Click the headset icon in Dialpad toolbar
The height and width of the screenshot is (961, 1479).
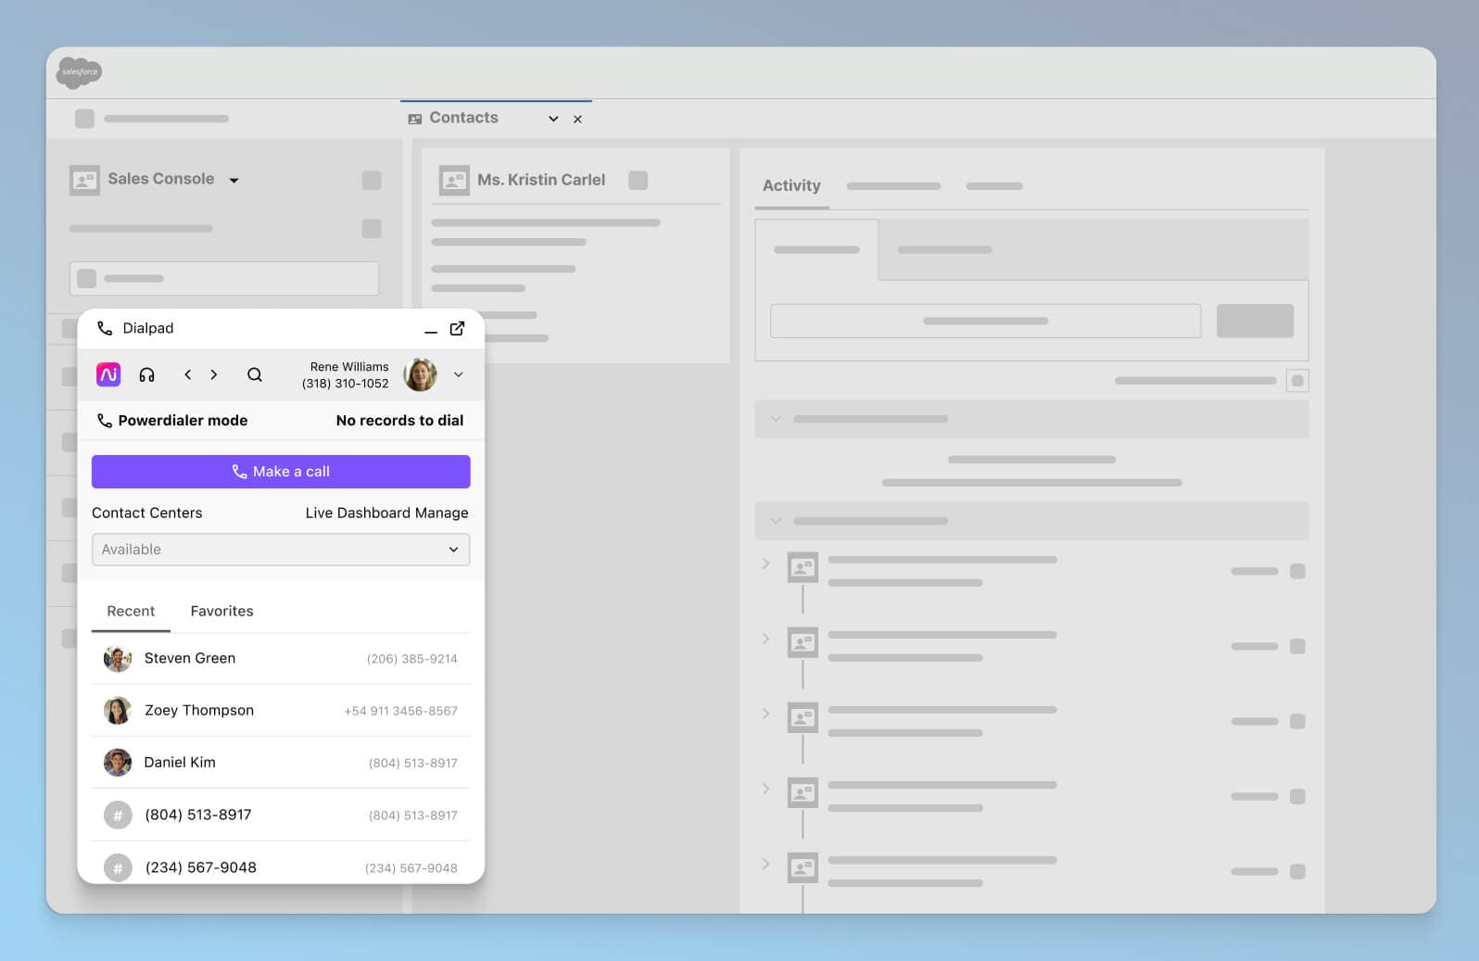point(146,374)
